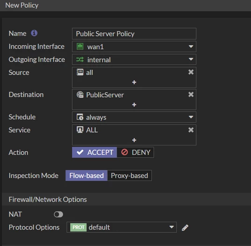Click the PROT badge icon
Viewport: 251px width, 246px height.
pyautogui.click(x=79, y=227)
